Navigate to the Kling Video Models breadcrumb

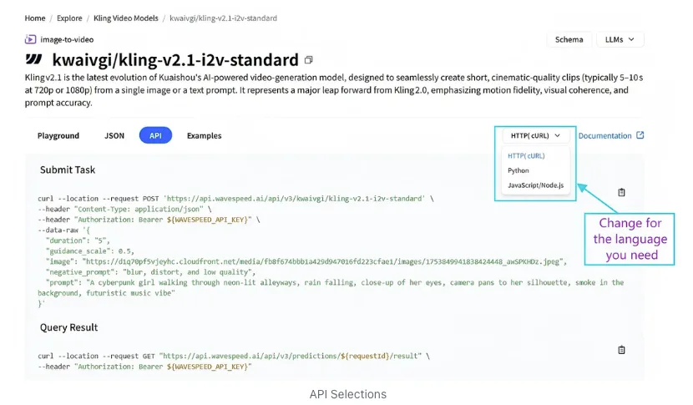point(126,18)
